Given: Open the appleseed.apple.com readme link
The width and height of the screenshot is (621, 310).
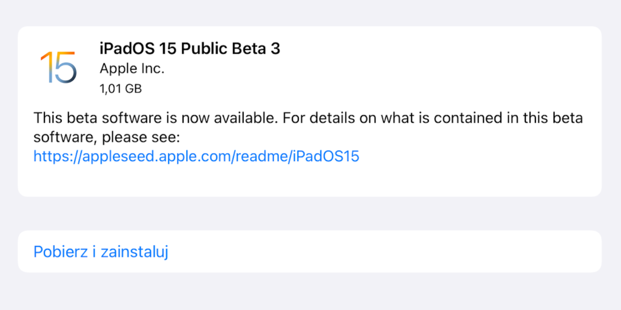Looking at the screenshot, I should click(196, 156).
